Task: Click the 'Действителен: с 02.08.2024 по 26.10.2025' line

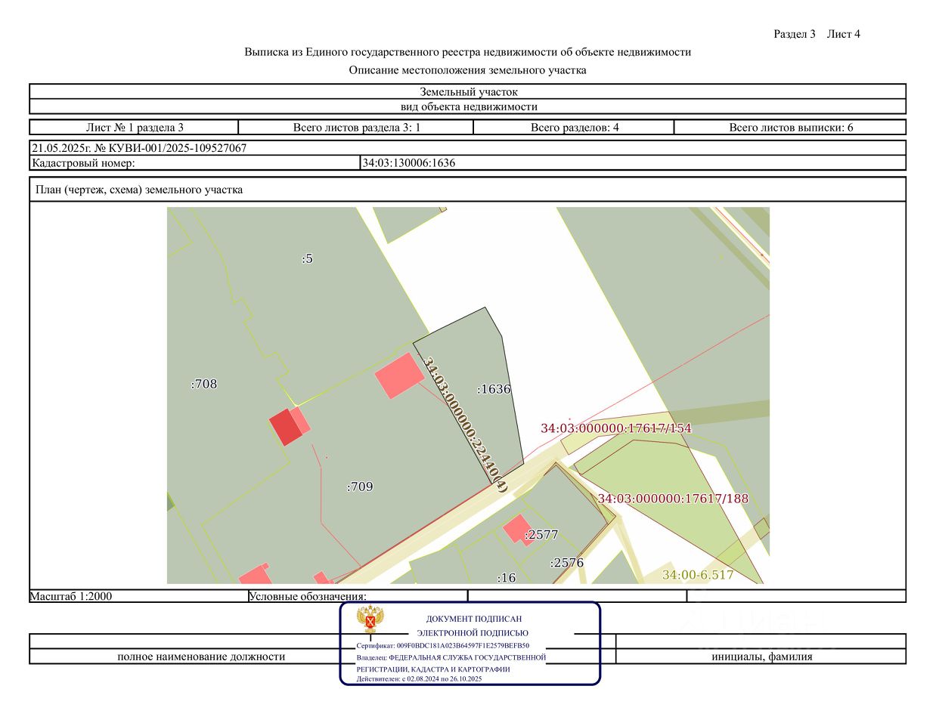Action: (x=420, y=679)
